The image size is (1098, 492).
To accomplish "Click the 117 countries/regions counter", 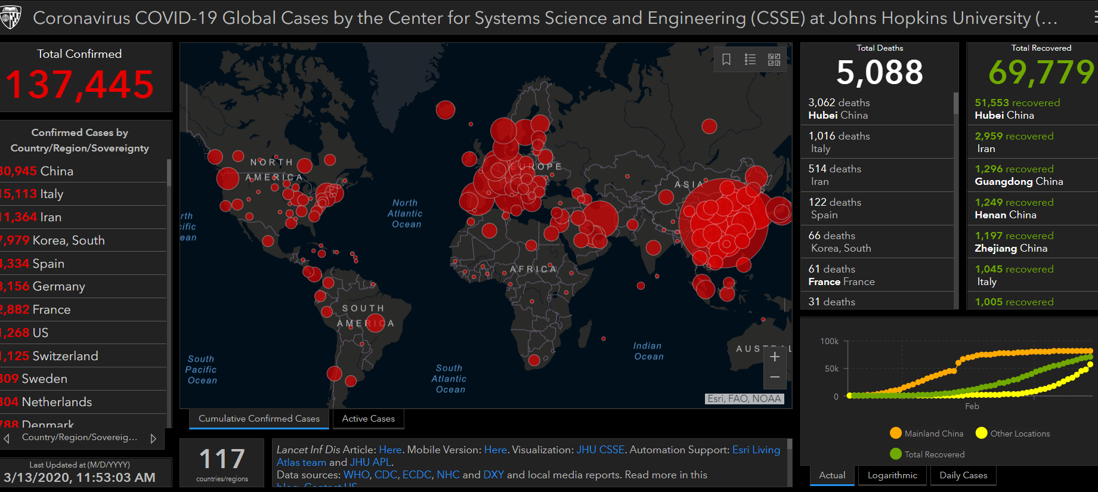I will pos(222,463).
